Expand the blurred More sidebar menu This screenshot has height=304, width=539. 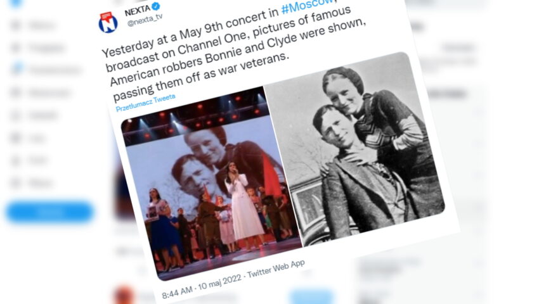[31, 183]
